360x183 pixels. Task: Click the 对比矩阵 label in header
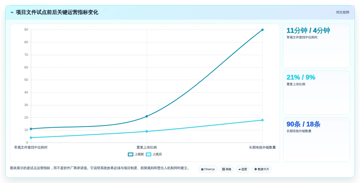(343, 12)
